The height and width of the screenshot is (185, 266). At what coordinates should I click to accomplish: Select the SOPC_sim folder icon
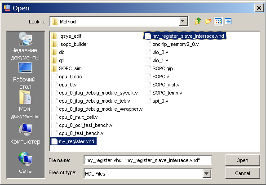54,68
